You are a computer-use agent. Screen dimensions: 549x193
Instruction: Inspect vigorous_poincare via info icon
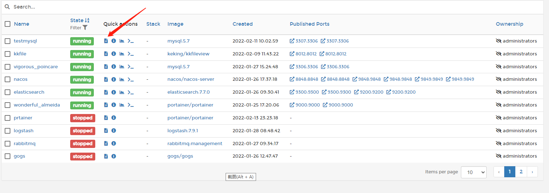[114, 66]
